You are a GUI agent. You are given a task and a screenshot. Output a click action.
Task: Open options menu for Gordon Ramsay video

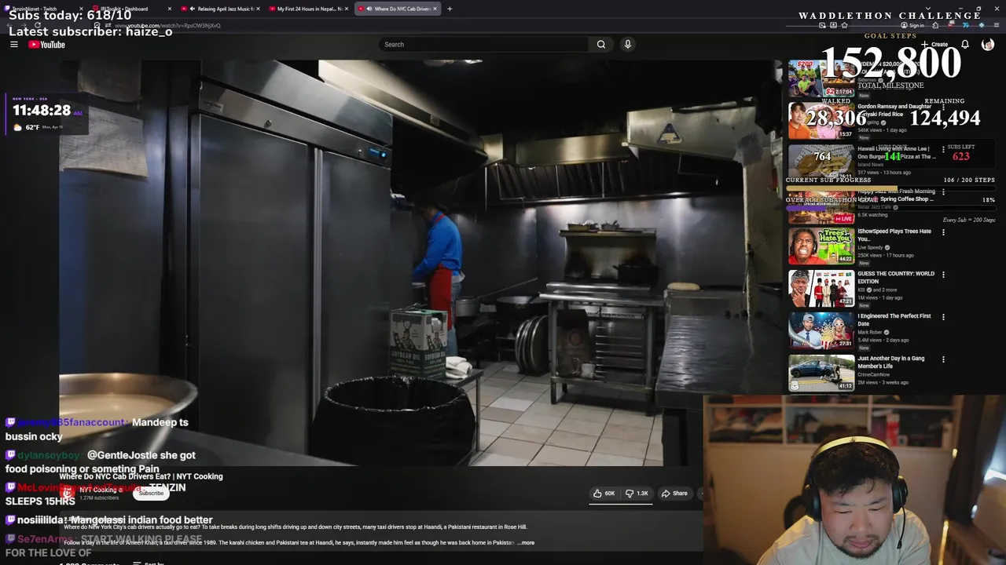pos(943,107)
